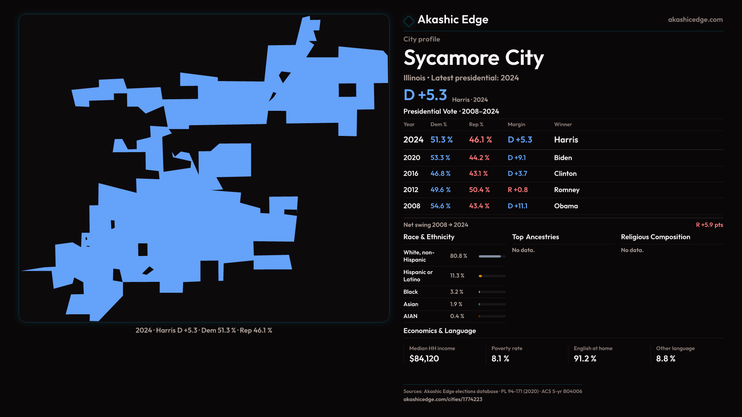The width and height of the screenshot is (742, 417).
Task: Click the Sycamore City title heading
Action: pyautogui.click(x=473, y=58)
